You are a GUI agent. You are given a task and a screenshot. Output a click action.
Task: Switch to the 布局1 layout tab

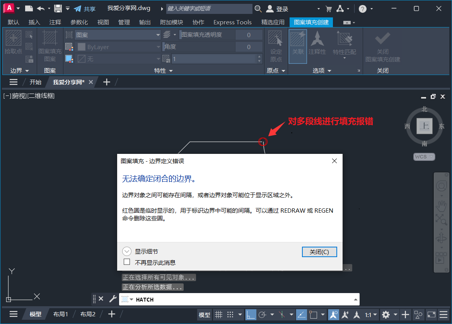(60, 314)
